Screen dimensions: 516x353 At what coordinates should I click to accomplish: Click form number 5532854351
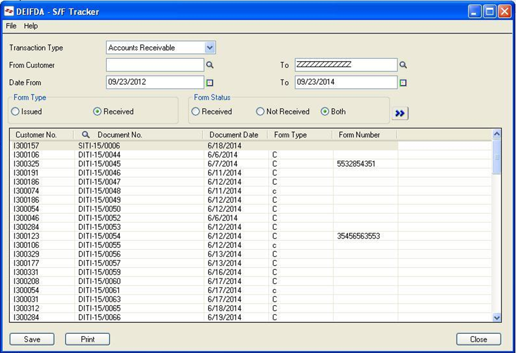356,164
